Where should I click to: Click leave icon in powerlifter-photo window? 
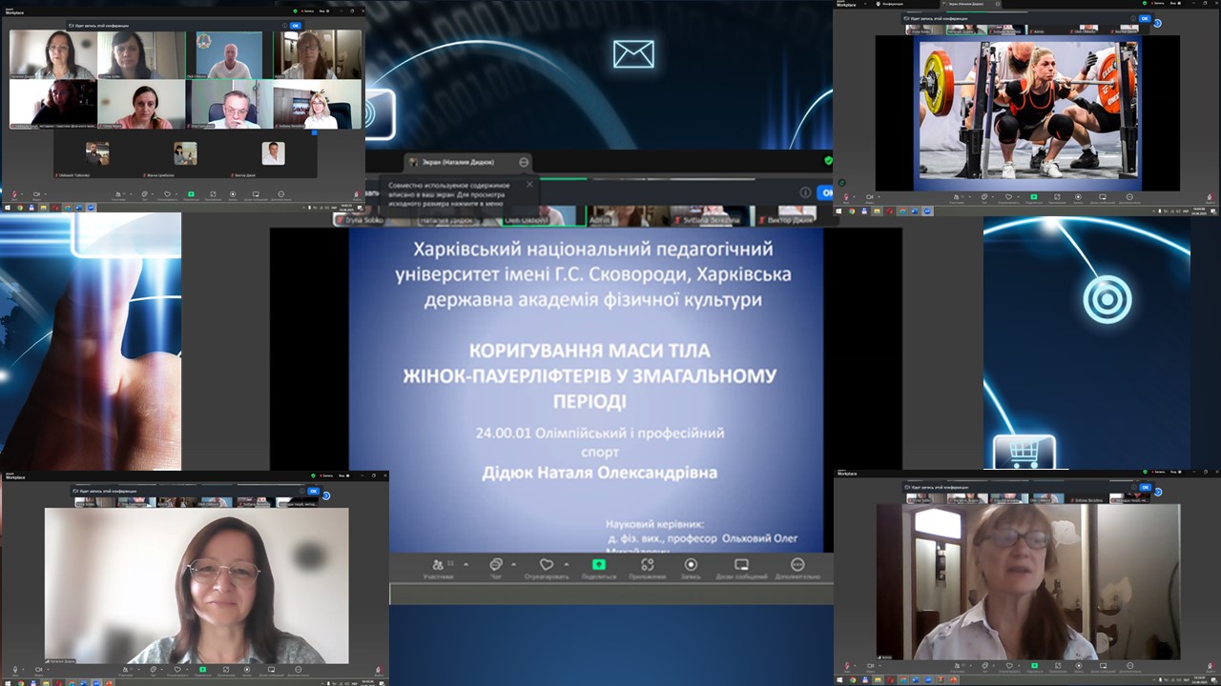coord(1210,198)
